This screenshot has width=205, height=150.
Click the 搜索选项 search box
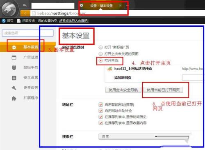pos(27,33)
